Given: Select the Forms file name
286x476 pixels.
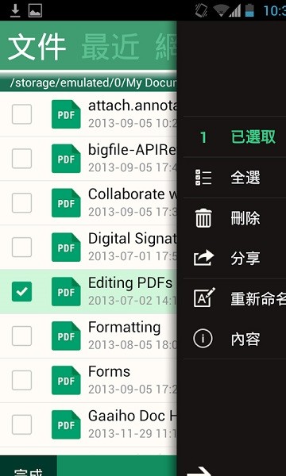Looking at the screenshot, I should pos(109,371).
